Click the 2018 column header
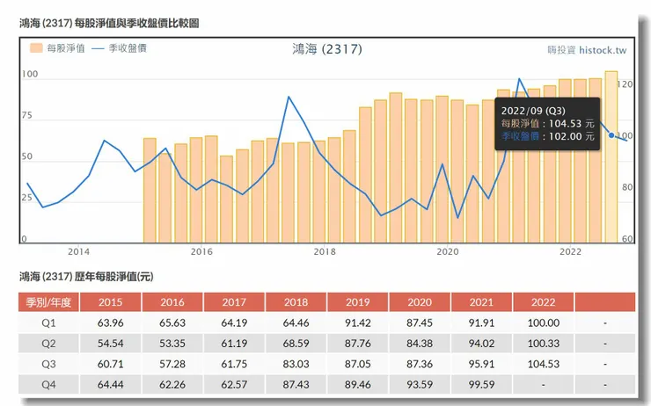Screen dimensions: 651x406 pos(296,302)
